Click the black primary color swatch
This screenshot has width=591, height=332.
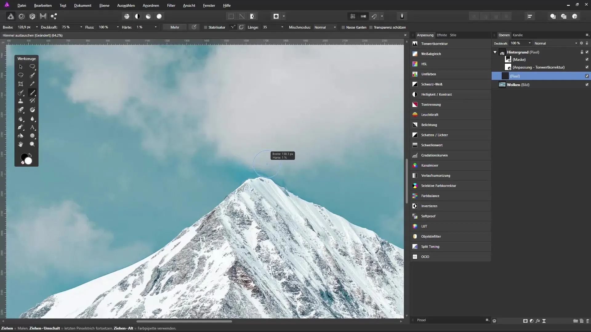tap(24, 157)
